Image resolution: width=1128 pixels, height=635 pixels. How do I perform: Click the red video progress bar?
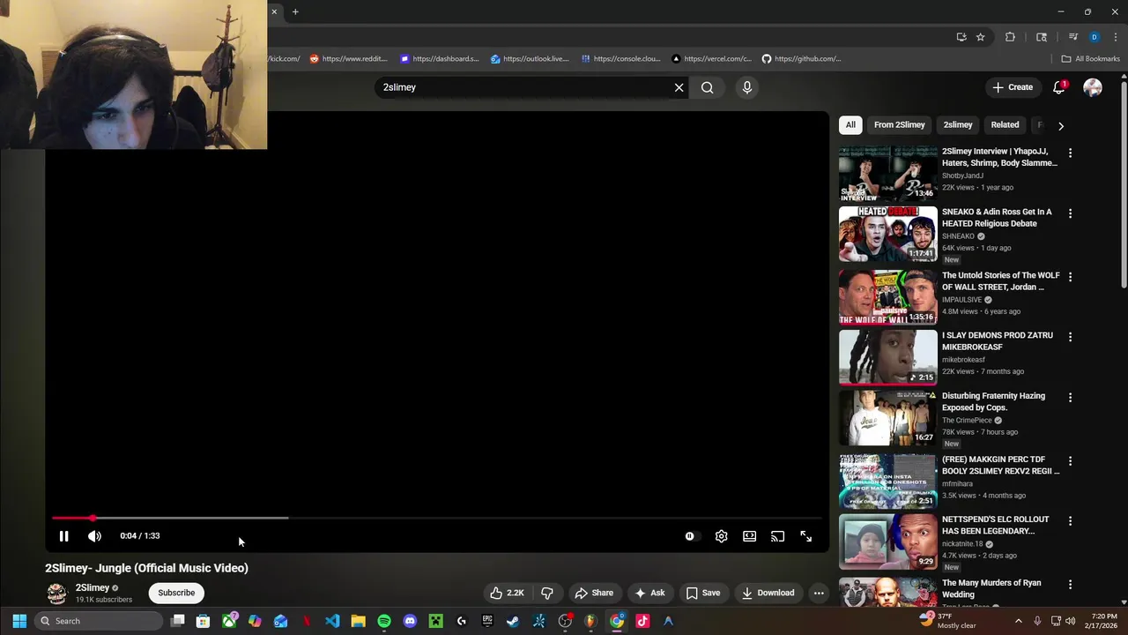436,518
